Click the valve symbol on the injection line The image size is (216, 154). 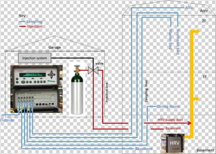pyautogui.click(x=94, y=70)
